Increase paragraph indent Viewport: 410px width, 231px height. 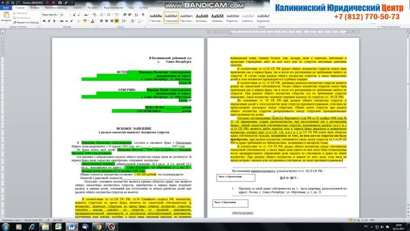pos(129,15)
